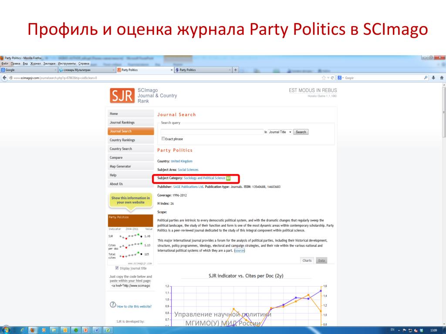Select the Charts tab

pyautogui.click(x=307, y=261)
